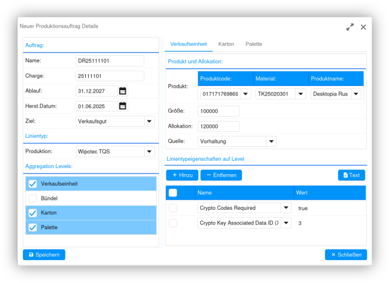Save the order with Speichern
The height and width of the screenshot is (283, 389).
(x=44, y=255)
